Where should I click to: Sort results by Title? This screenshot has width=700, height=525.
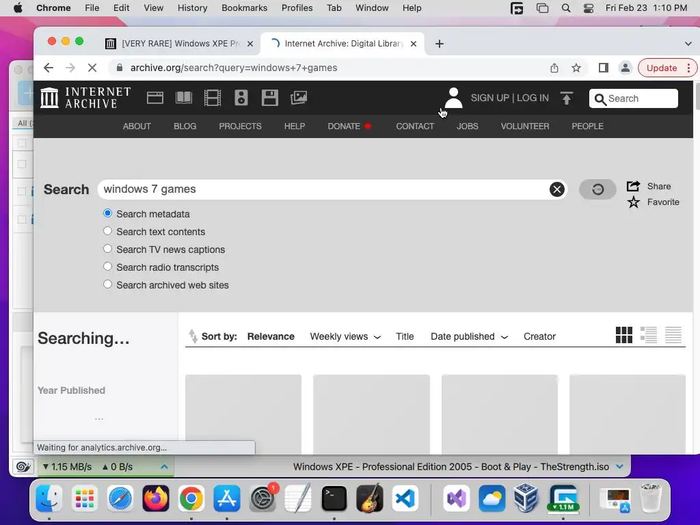click(x=405, y=336)
